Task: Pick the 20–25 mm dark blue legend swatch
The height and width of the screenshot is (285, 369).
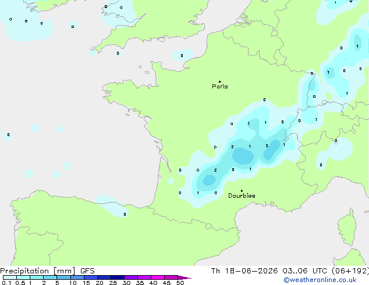Action: tap(104, 277)
